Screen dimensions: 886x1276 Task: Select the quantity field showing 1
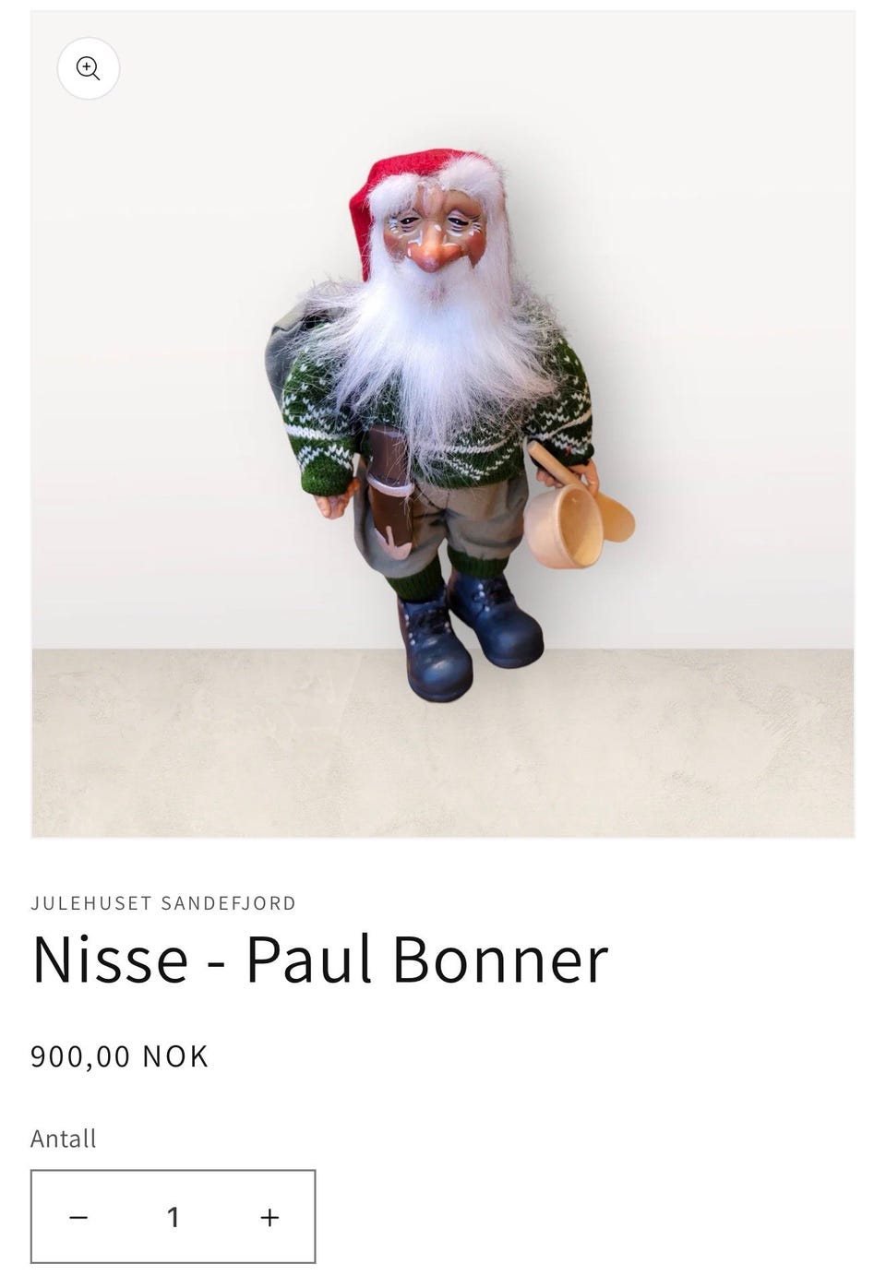173,1217
